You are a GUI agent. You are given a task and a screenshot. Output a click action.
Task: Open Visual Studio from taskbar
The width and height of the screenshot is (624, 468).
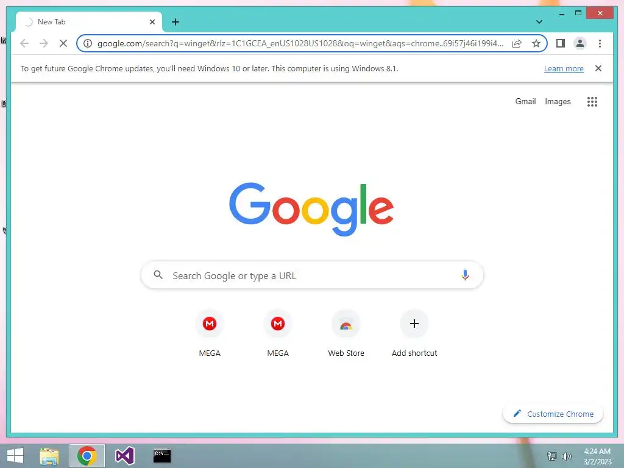click(124, 456)
